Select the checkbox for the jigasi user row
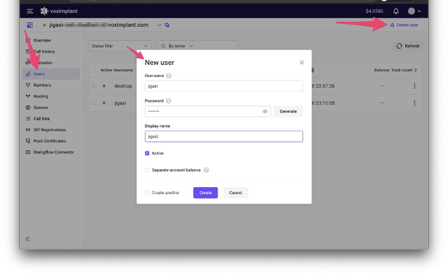448x275 pixels. point(94,103)
